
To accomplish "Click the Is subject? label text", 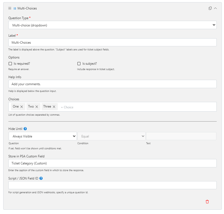I will (x=90, y=64).
